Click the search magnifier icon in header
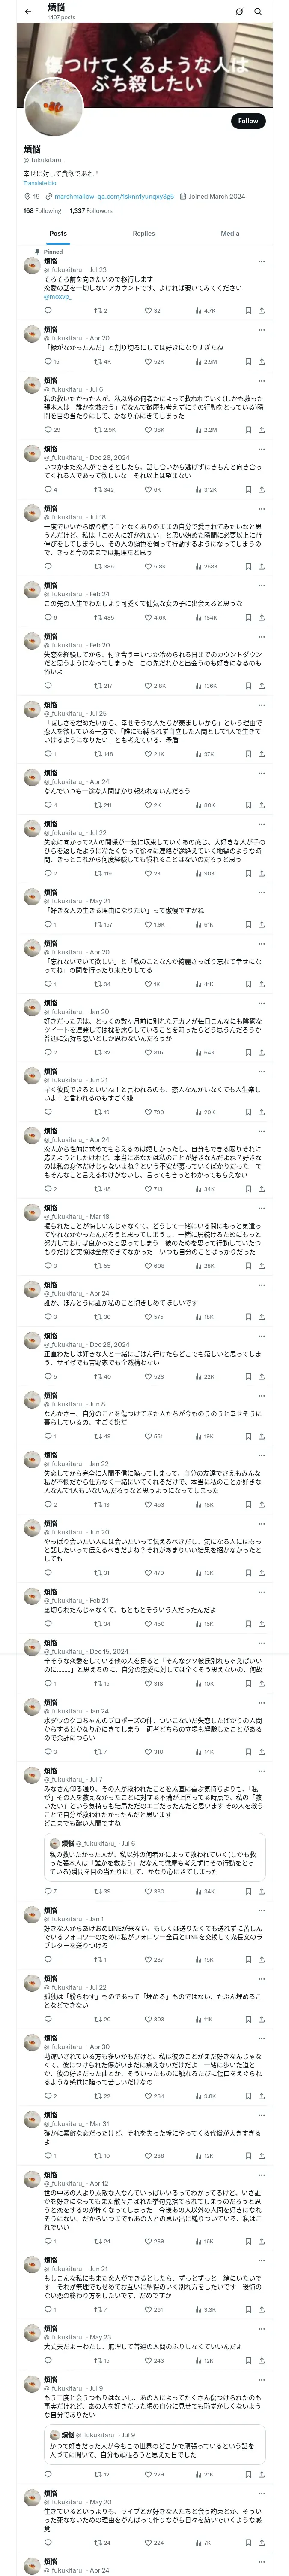 tap(257, 11)
